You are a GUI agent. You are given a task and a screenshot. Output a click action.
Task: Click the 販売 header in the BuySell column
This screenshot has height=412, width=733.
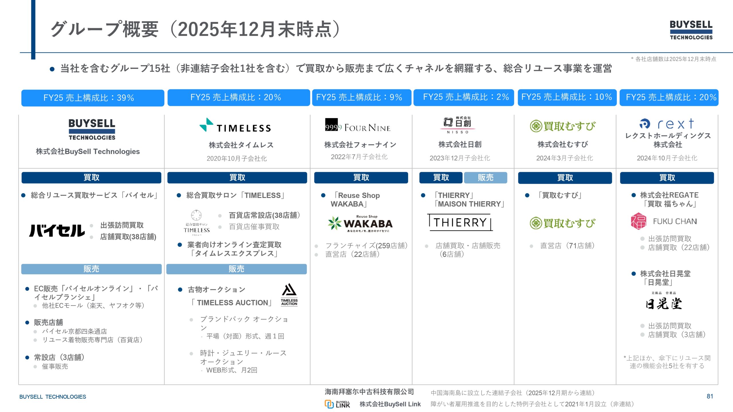(91, 269)
